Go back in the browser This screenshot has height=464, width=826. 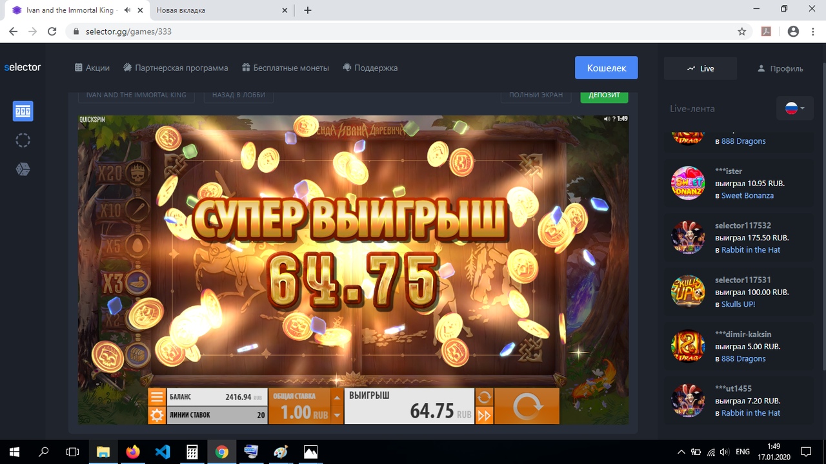pyautogui.click(x=14, y=32)
